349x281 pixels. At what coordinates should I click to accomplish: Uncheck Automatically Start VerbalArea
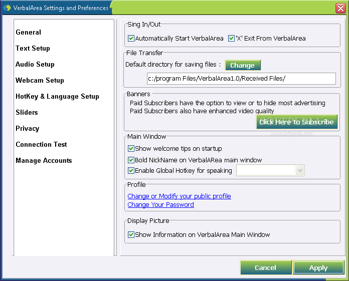click(131, 38)
